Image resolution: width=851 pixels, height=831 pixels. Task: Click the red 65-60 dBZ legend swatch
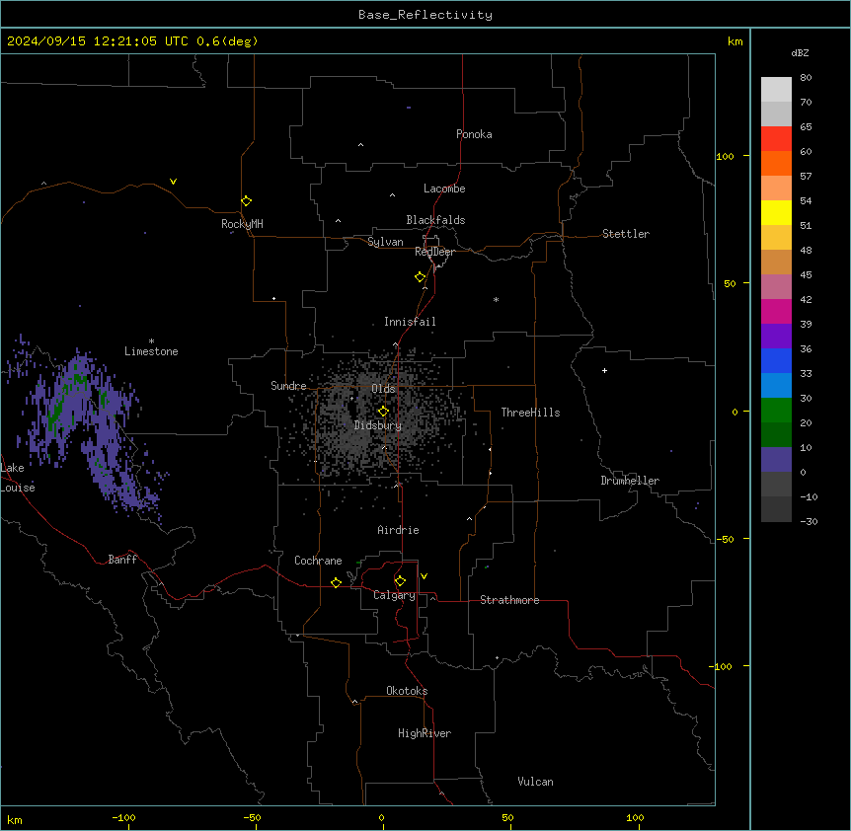point(776,138)
